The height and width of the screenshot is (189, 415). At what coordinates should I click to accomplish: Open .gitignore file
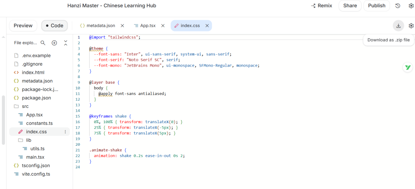[32, 64]
